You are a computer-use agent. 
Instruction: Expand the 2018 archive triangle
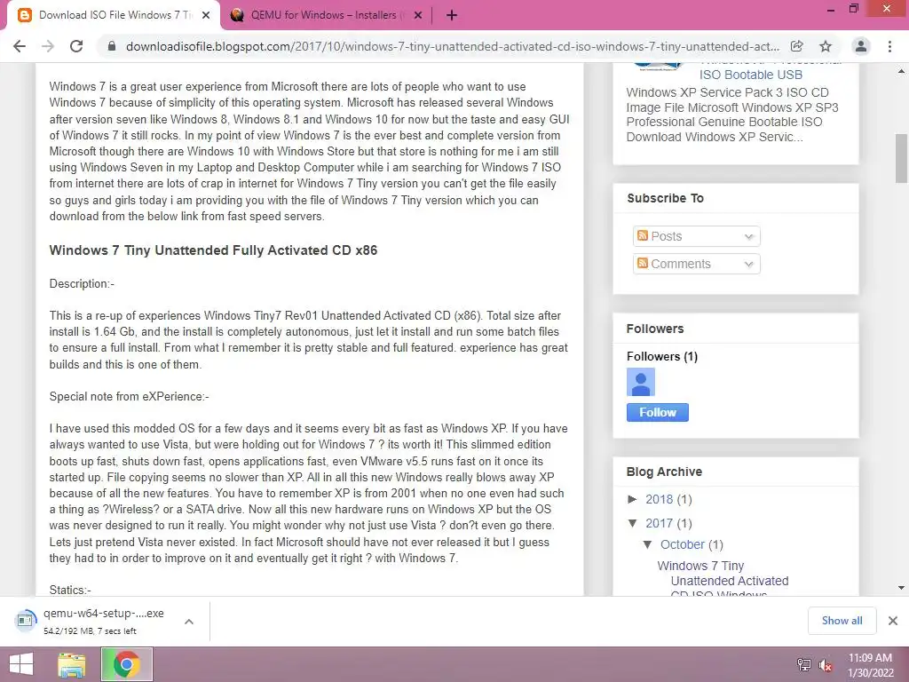coord(632,499)
